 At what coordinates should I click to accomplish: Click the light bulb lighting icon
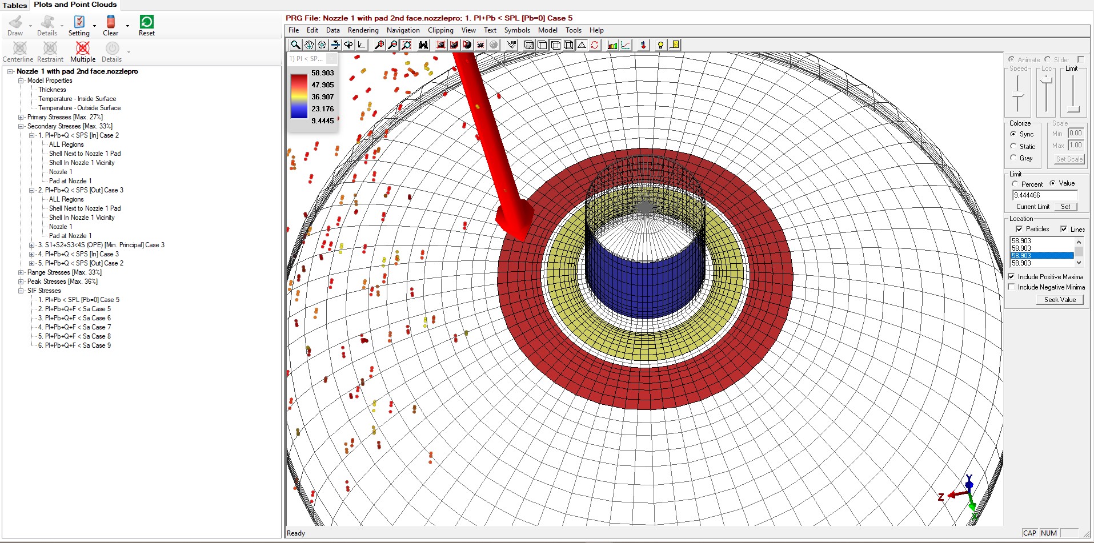coord(660,45)
